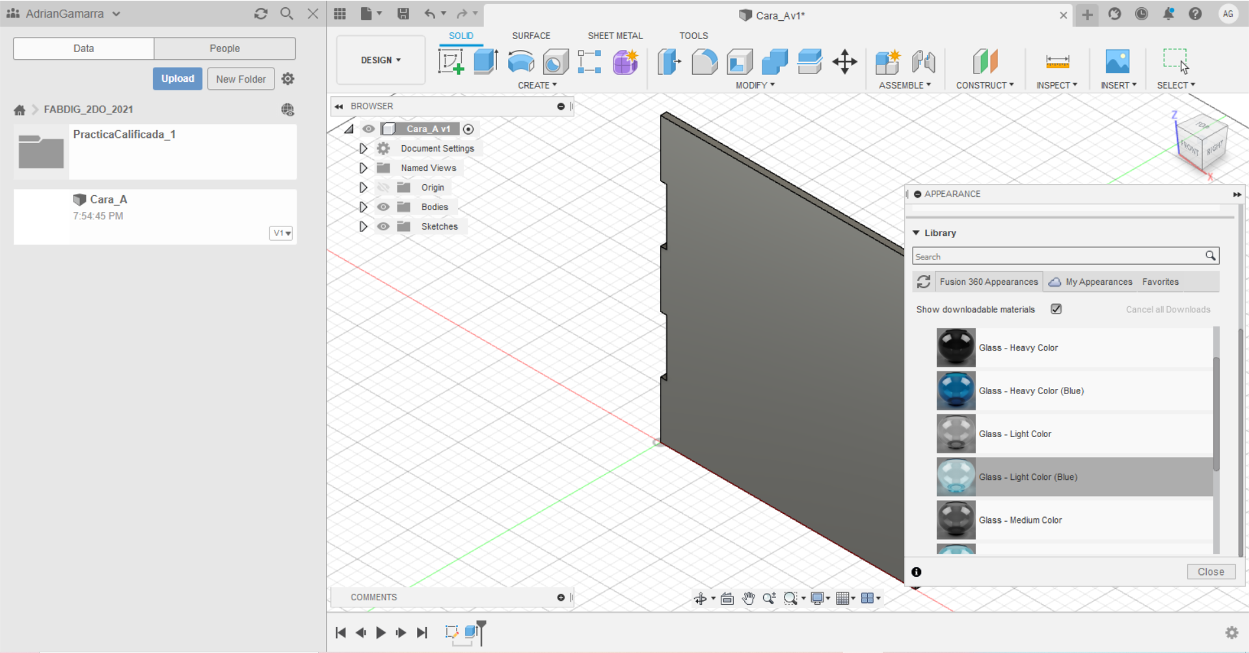Select the Revolve tool icon
Screen dimensions: 1249x653
(520, 62)
